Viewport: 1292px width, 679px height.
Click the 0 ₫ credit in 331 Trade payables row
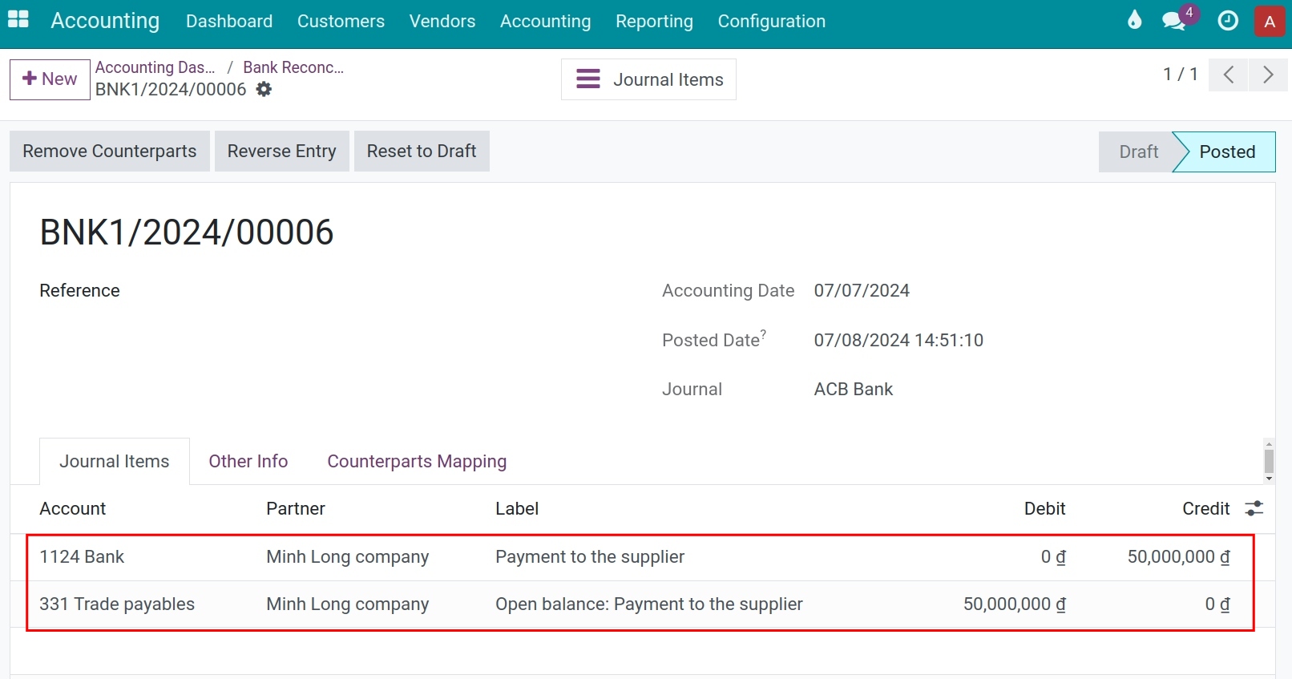click(1217, 604)
